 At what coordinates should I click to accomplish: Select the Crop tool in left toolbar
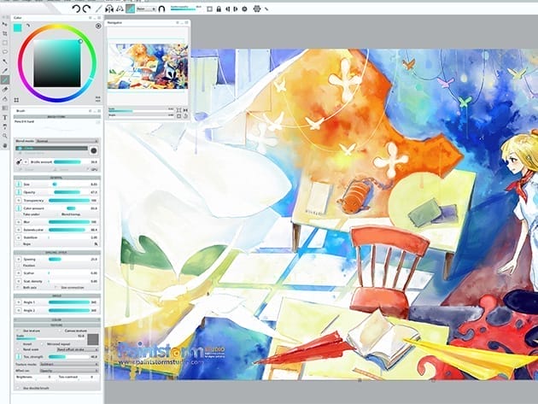pyautogui.click(x=5, y=32)
